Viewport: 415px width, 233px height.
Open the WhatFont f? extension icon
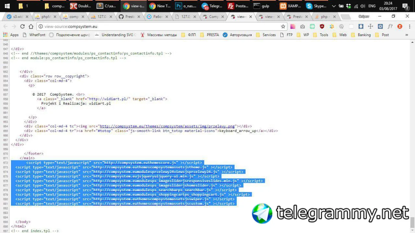(390, 27)
